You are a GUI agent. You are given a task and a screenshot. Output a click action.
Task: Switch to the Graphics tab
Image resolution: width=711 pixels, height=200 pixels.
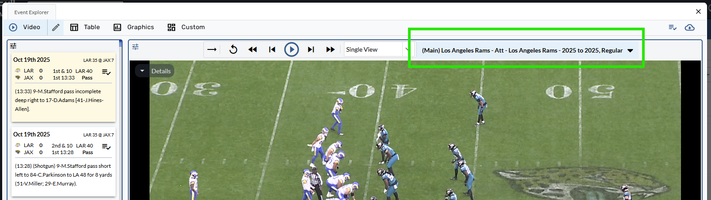pyautogui.click(x=134, y=27)
